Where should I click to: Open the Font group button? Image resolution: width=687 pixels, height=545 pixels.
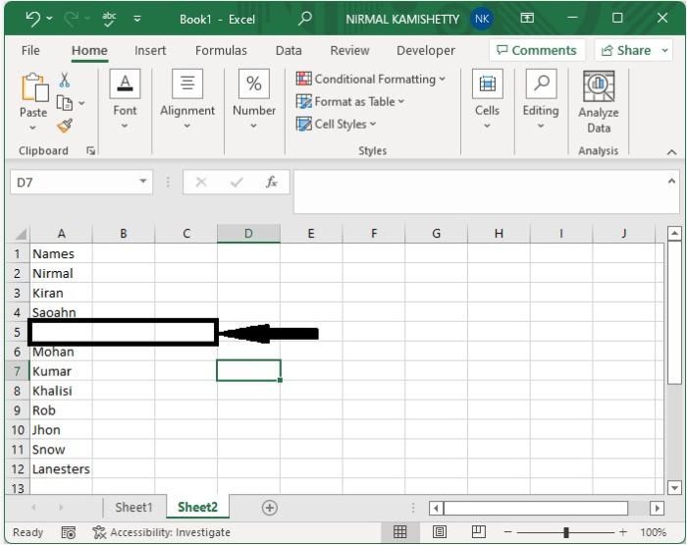125,99
